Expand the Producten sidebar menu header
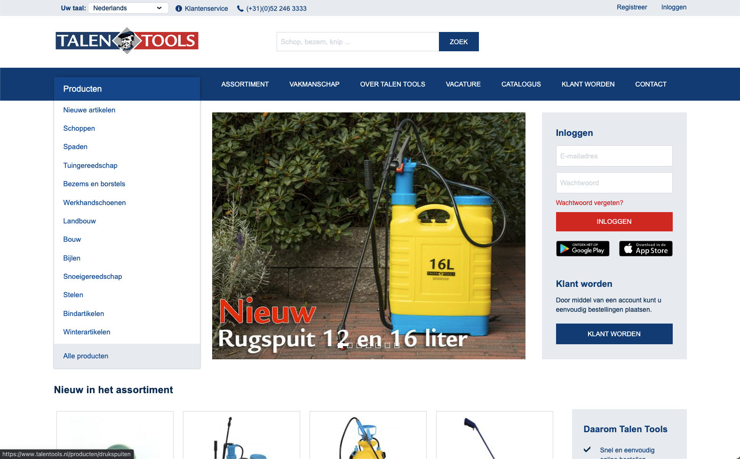This screenshot has height=459, width=740. point(127,89)
